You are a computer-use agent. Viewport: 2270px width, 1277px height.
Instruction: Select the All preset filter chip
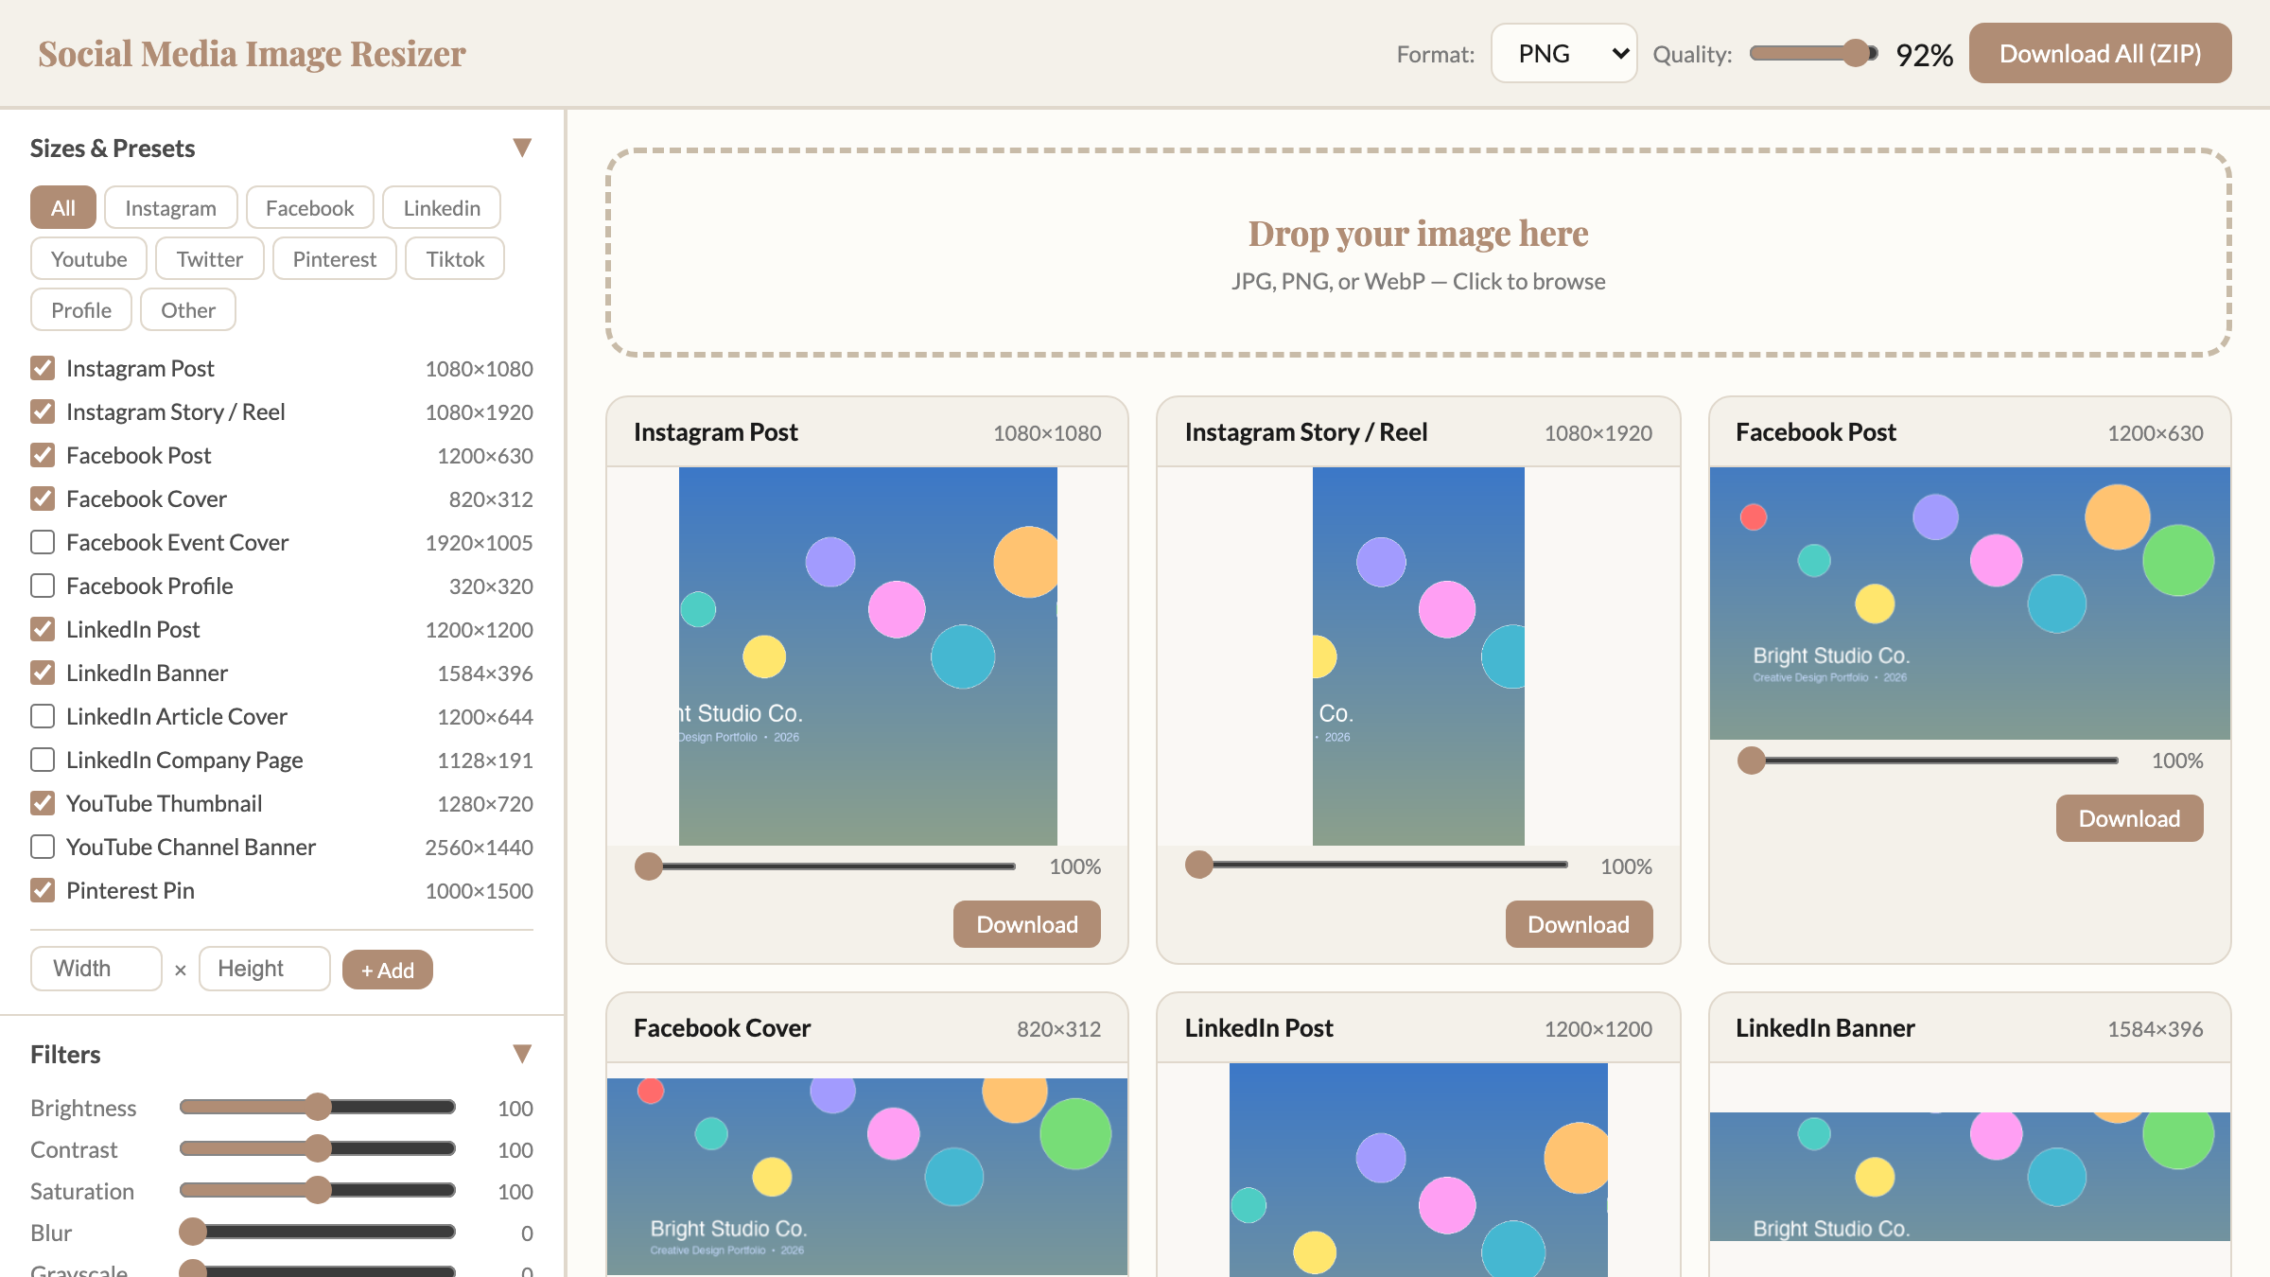click(63, 207)
